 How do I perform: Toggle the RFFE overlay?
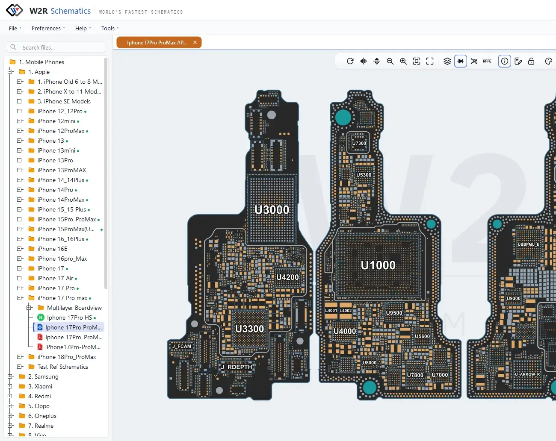click(x=487, y=61)
